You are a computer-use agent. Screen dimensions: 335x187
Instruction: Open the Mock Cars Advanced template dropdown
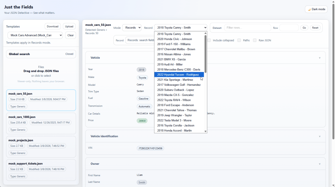click(35, 35)
